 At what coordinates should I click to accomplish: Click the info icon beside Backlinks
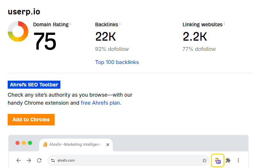[x=120, y=24]
